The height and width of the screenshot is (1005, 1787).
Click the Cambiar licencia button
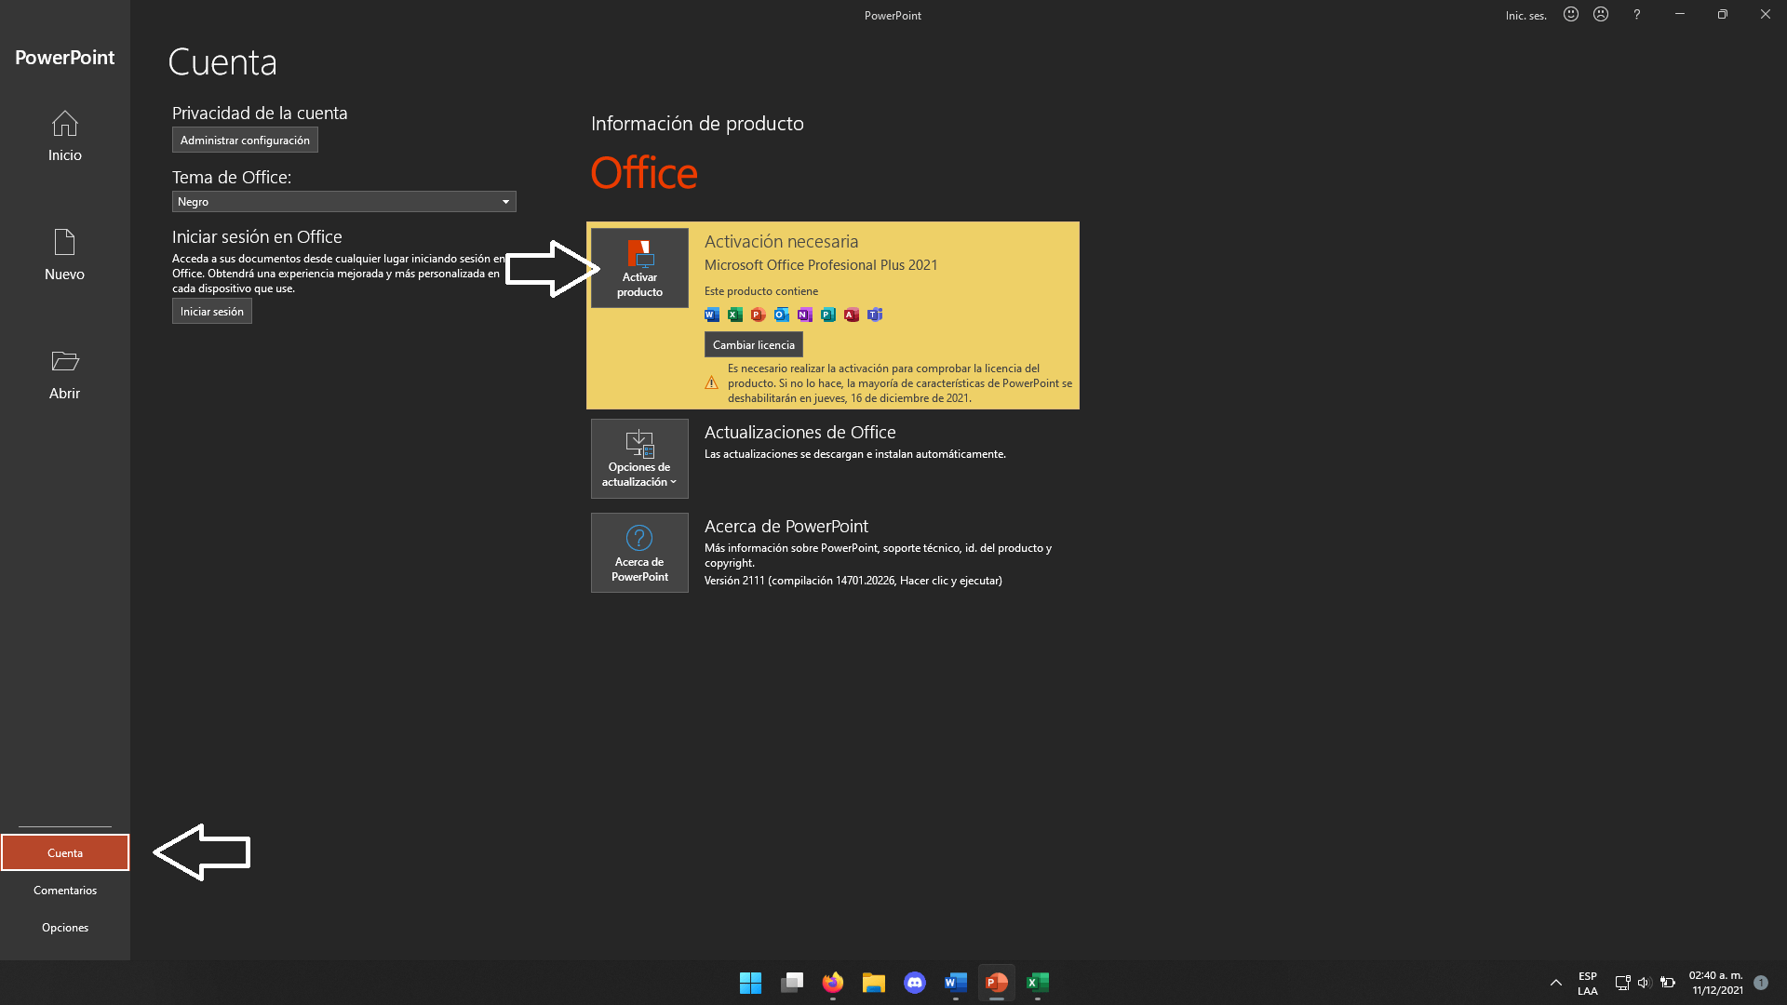pyautogui.click(x=753, y=343)
